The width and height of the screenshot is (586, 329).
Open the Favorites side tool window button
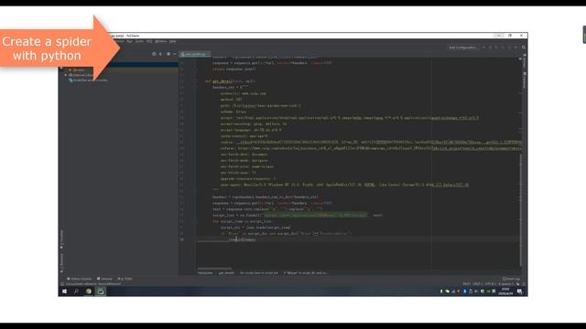coord(61,239)
